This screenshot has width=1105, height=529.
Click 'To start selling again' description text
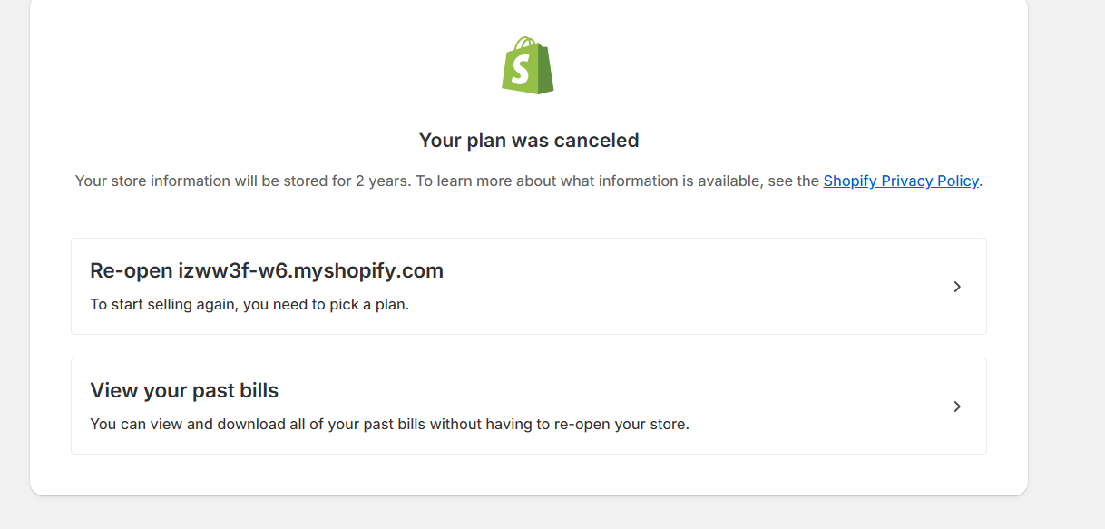click(164, 304)
